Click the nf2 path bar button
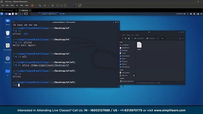This screenshot has height=114, width=203. 162,38
